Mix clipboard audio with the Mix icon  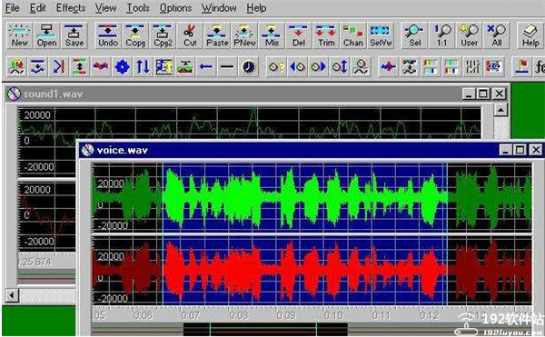[x=272, y=35]
